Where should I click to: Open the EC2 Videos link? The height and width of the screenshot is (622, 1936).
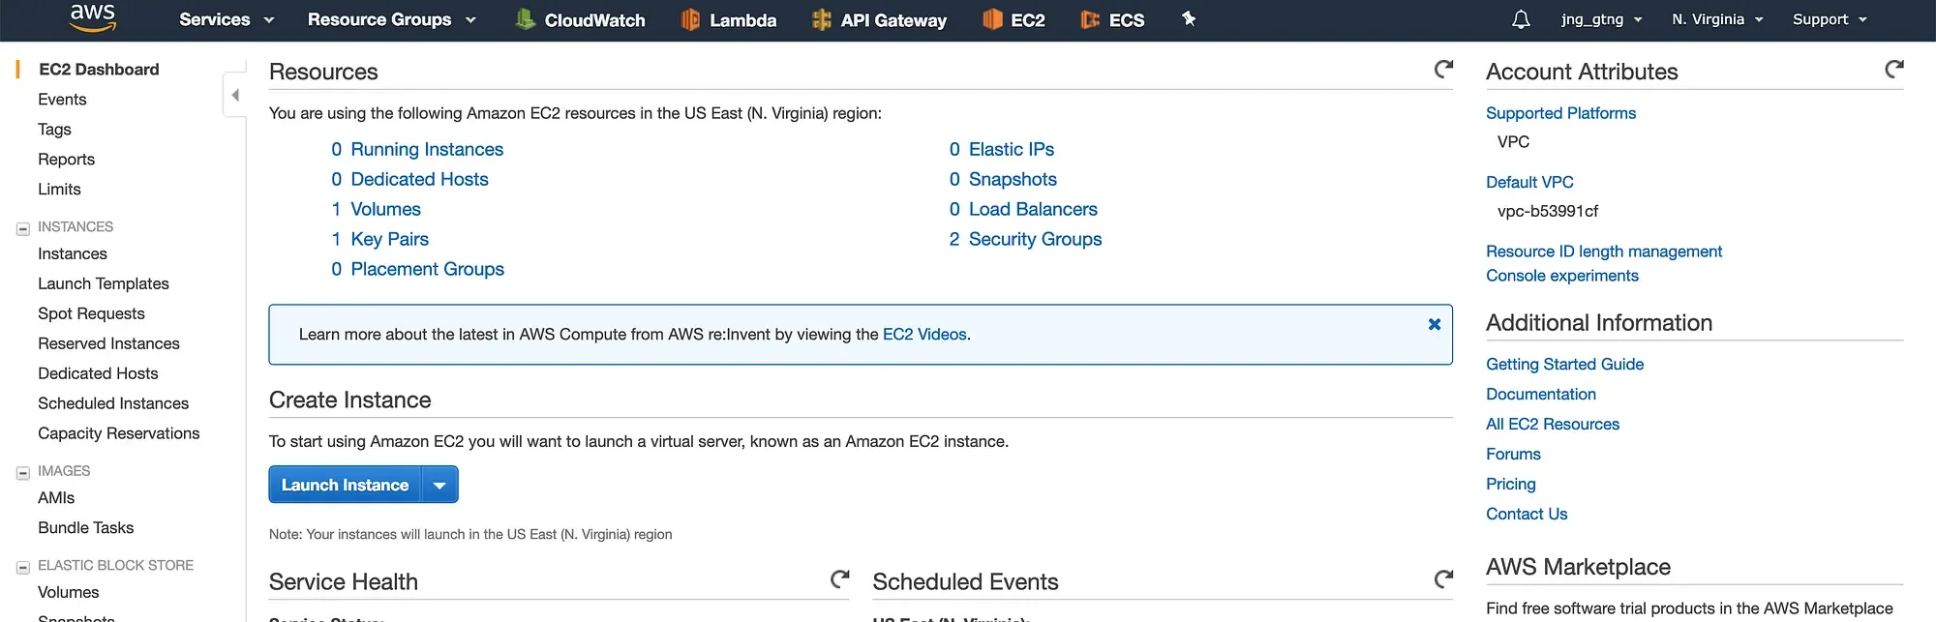[x=923, y=334]
